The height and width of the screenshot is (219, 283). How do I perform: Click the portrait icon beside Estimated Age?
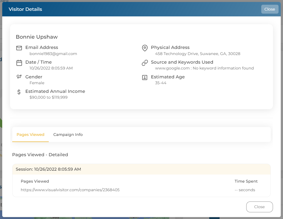(145, 78)
